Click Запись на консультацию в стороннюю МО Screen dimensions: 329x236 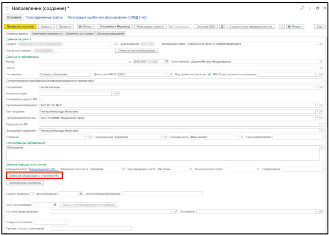click(34, 176)
